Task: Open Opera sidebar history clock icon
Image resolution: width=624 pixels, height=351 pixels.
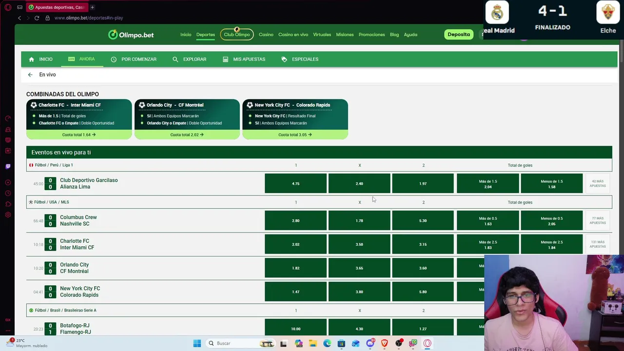Action: pos(8,194)
